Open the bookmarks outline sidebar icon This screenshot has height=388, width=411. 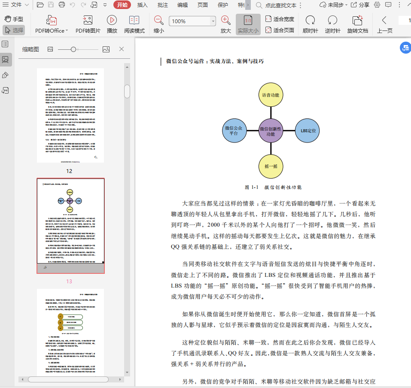5,44
